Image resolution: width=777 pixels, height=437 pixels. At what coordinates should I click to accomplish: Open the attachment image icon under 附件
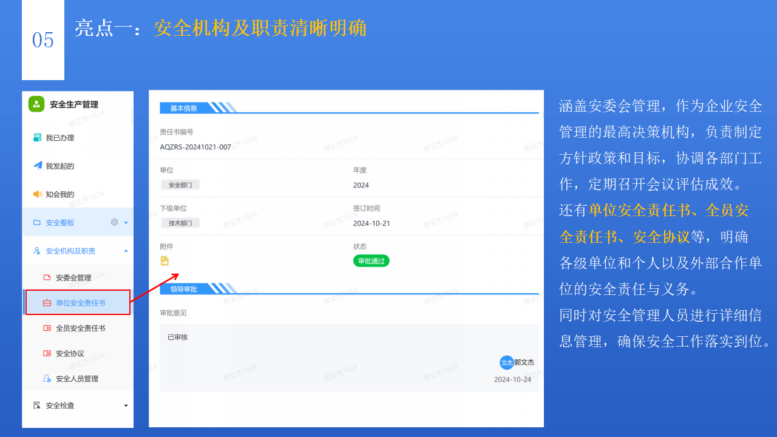[164, 259]
